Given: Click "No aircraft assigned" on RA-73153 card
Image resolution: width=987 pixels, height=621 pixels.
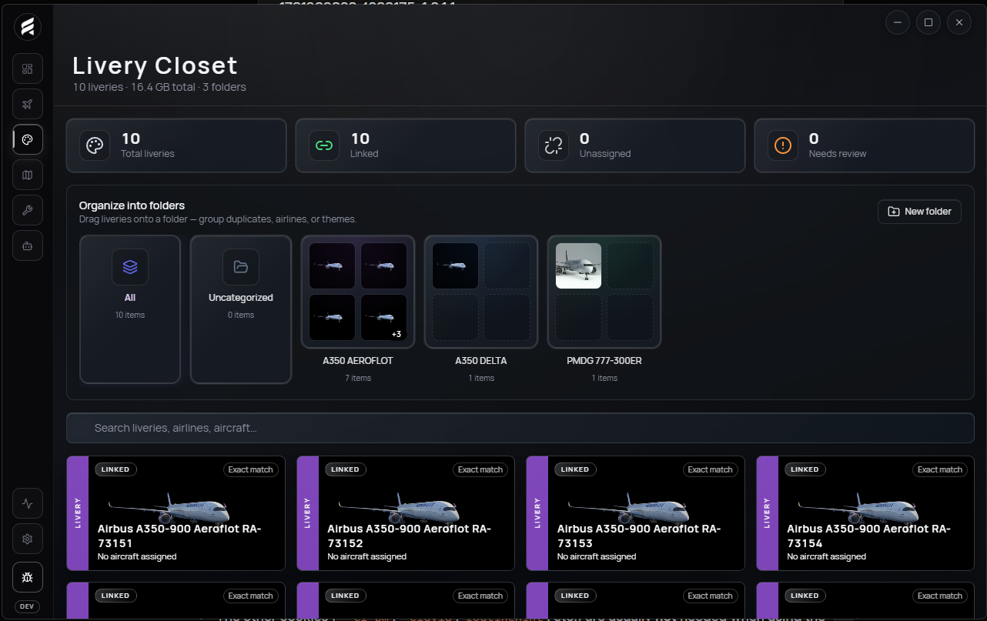Looking at the screenshot, I should (x=597, y=556).
